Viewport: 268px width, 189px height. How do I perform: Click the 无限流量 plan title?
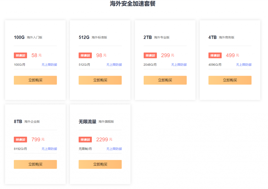pos(87,121)
